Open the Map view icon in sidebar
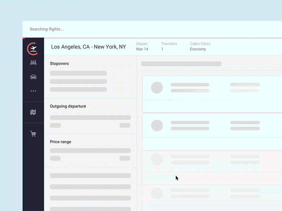282x211 pixels. click(x=33, y=112)
